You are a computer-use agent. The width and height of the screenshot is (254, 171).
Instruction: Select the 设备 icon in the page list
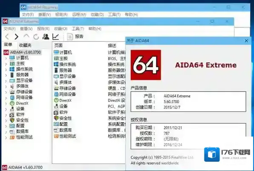pyautogui.click(x=56, y=106)
